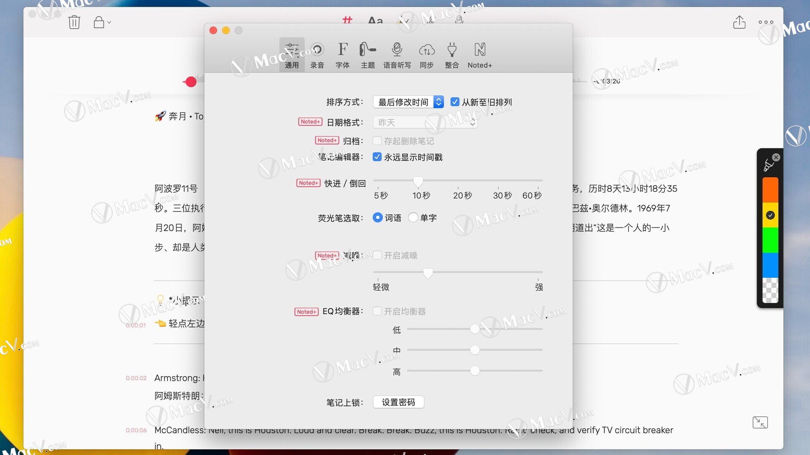Open the three-dot more options menu

[x=766, y=22]
